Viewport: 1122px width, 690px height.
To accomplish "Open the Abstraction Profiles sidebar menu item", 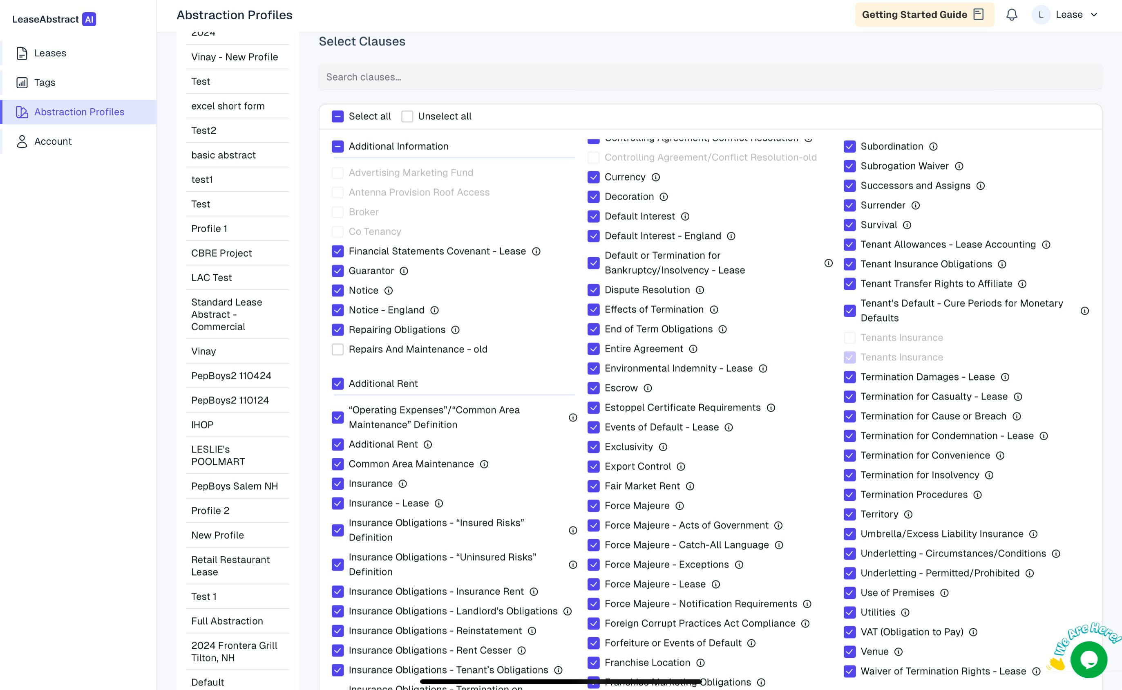I will (x=79, y=112).
